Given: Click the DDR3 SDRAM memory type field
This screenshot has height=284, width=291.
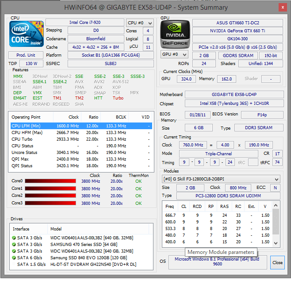Looking at the screenshot, I should [259, 128].
